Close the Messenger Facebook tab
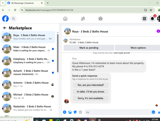Viewport: 160px width, 121px height. click(42, 3)
